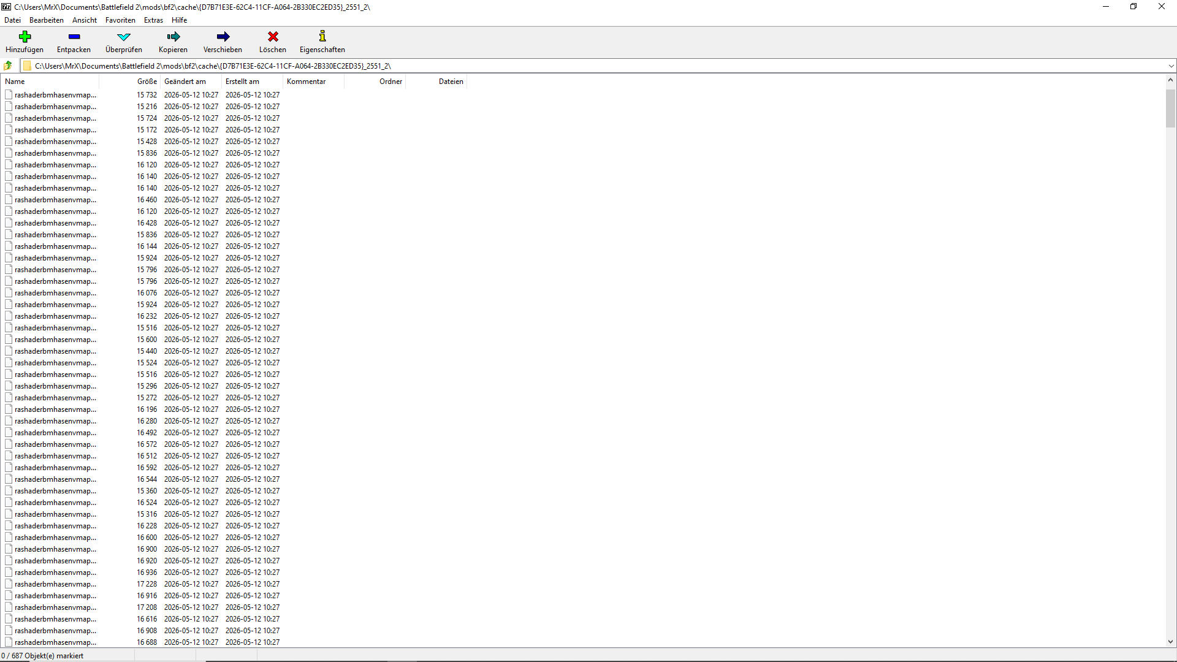Open the Datei menu
Image resolution: width=1177 pixels, height=662 pixels.
point(12,20)
